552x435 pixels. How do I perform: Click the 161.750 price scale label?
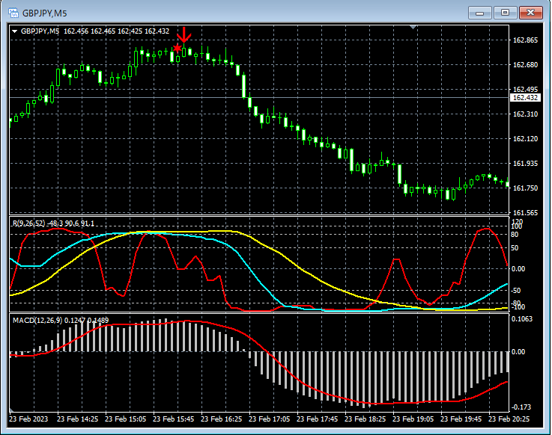[x=525, y=188]
